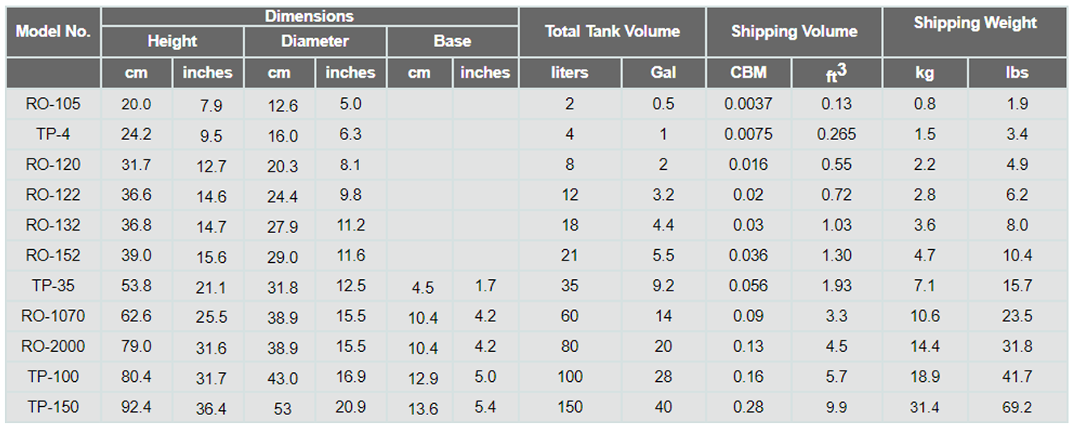Select the Dimensions header cell
The height and width of the screenshot is (428, 1075).
pyautogui.click(x=310, y=16)
